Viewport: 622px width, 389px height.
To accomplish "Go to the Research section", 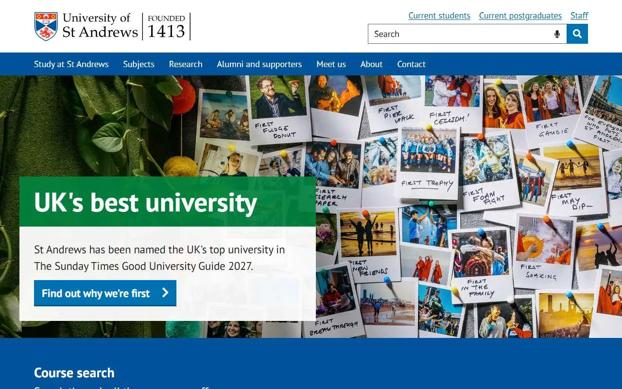I will pyautogui.click(x=186, y=64).
